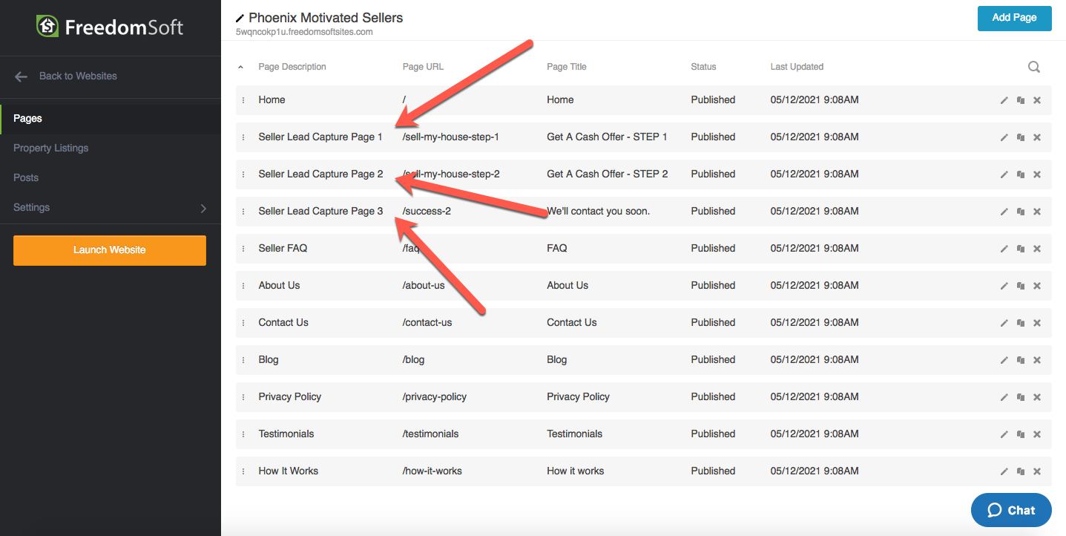Click copy icon for Privacy Policy row
Screen dimensions: 1066x536
pos(1021,397)
